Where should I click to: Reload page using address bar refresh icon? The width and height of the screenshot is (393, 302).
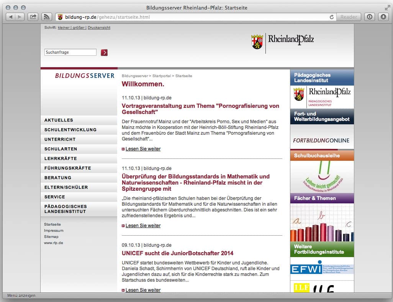tap(332, 17)
